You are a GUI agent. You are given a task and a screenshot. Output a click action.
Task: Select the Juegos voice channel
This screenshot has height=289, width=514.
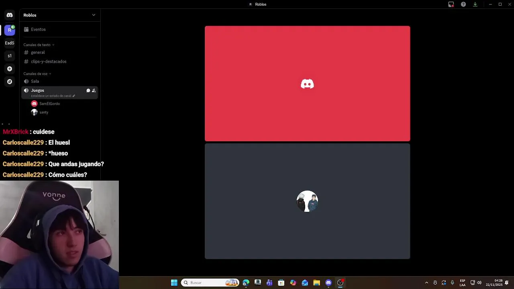point(59,92)
